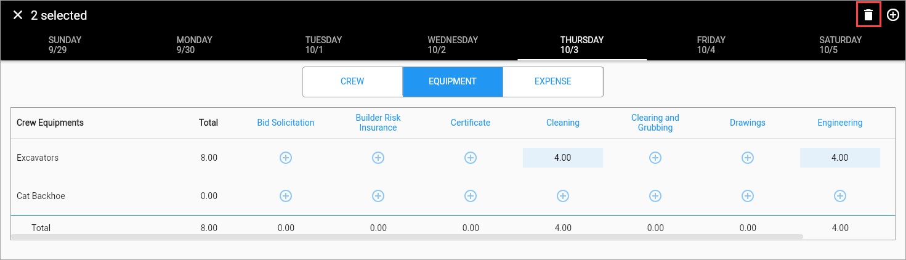Screen dimensions: 906x260
Task: Add Excavators hours for Bid Solicitation
Action: [286, 158]
